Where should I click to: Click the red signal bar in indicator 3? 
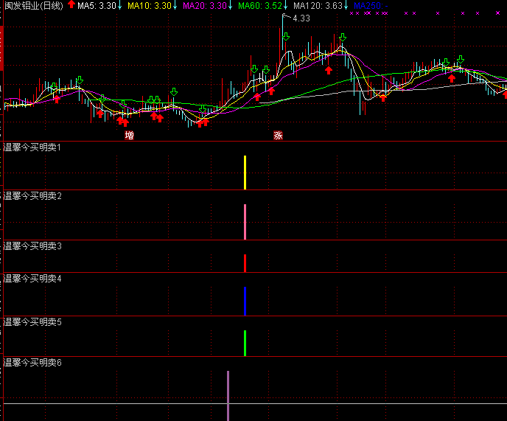click(245, 263)
